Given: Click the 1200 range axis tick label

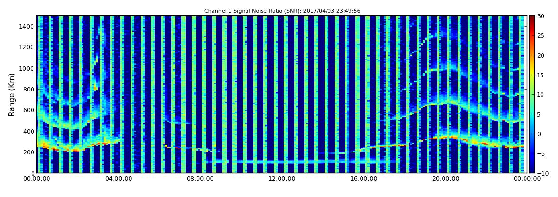Looking at the screenshot, I should 27,47.
